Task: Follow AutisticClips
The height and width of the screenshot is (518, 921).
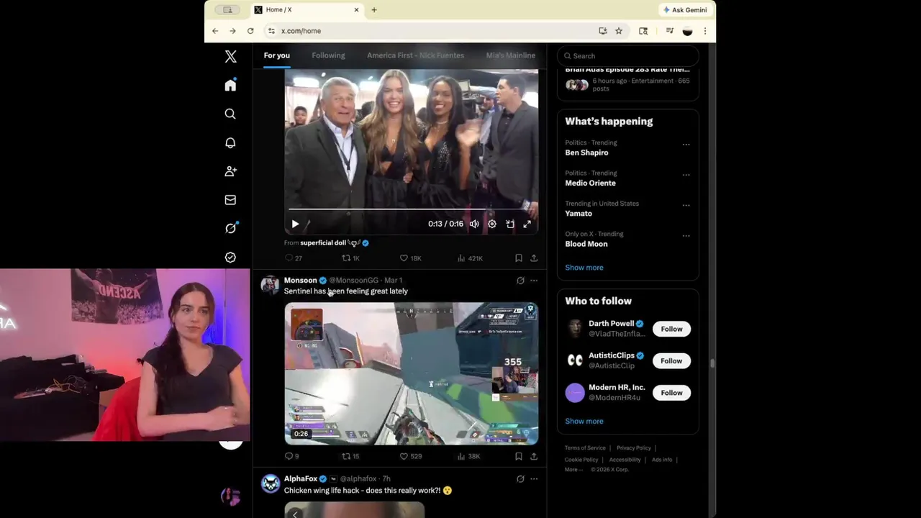Action: click(x=671, y=360)
